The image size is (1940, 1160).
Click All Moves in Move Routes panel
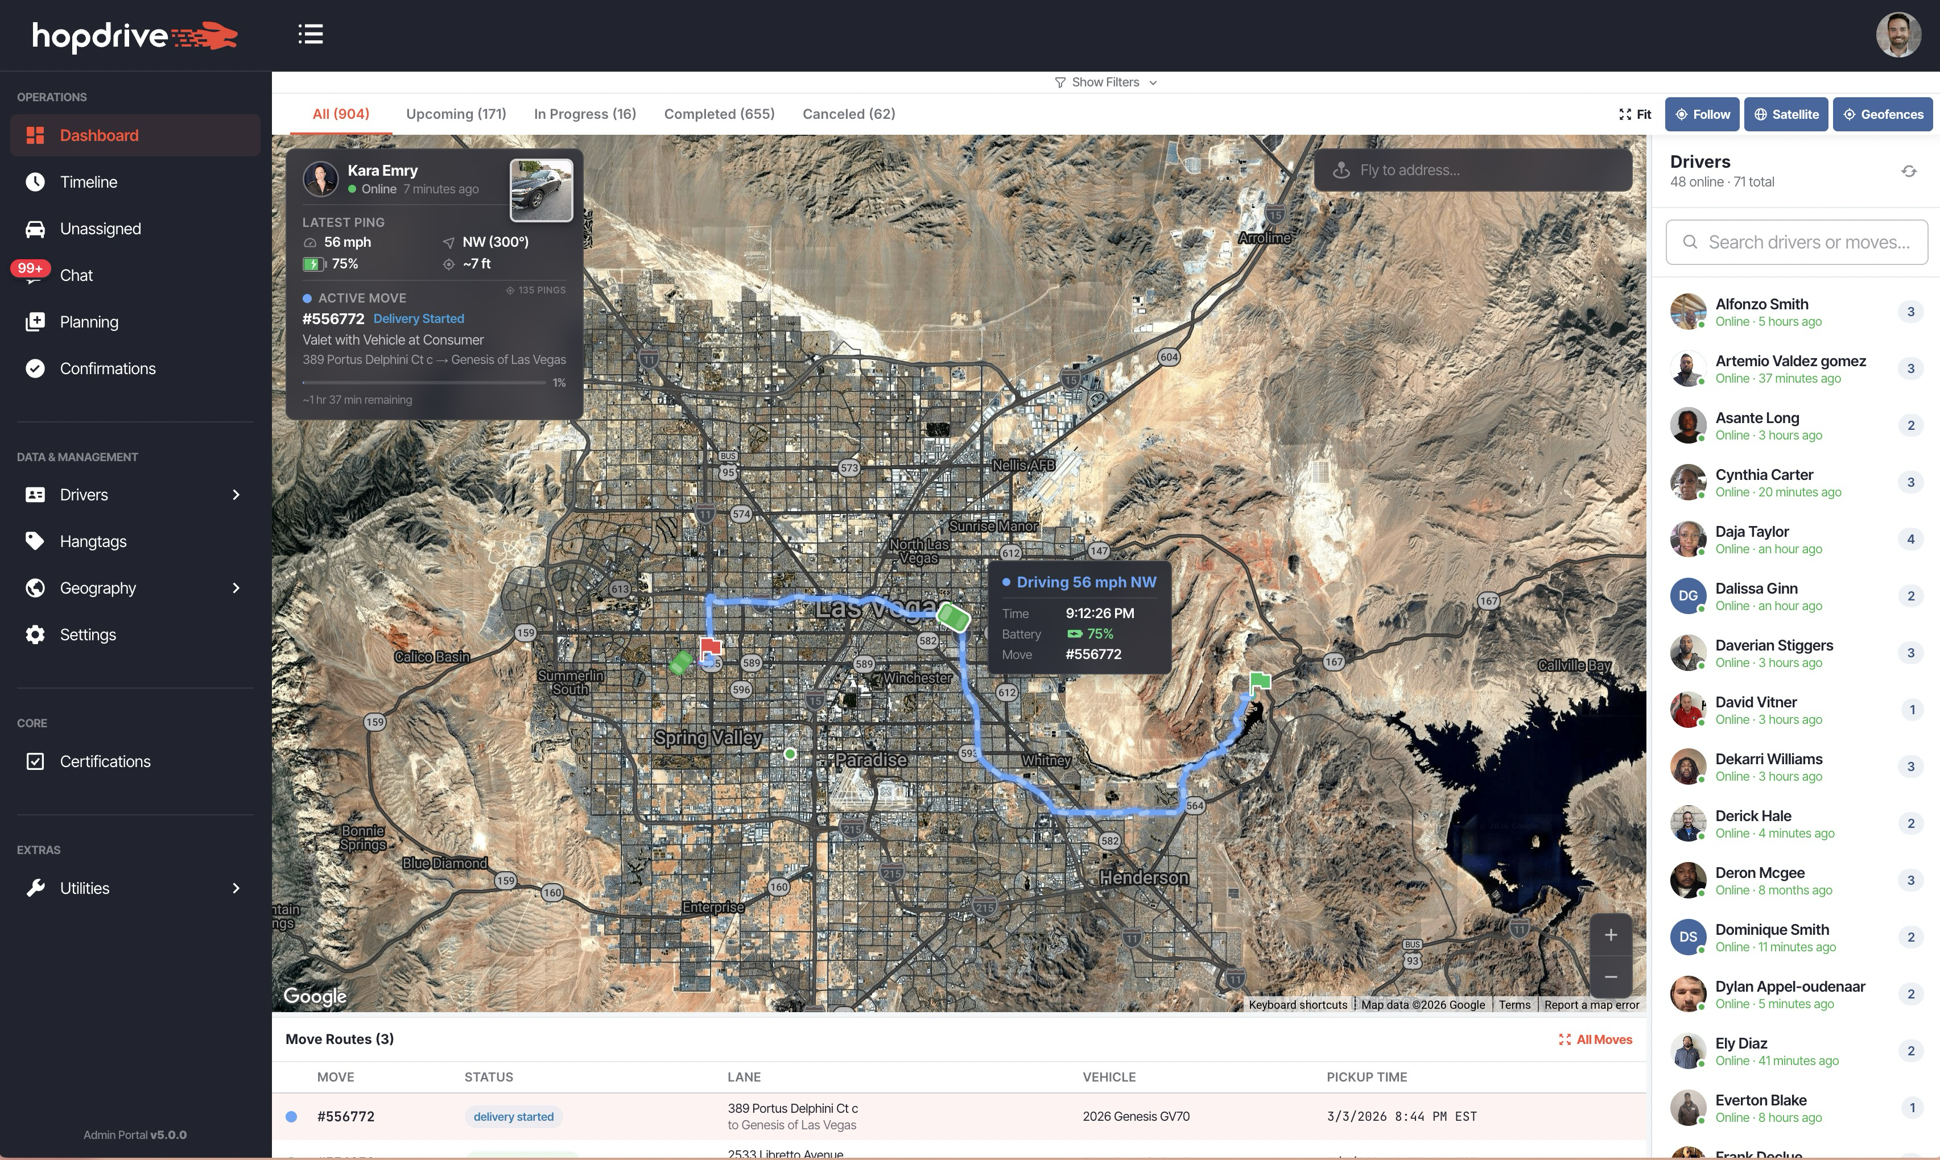pos(1602,1039)
